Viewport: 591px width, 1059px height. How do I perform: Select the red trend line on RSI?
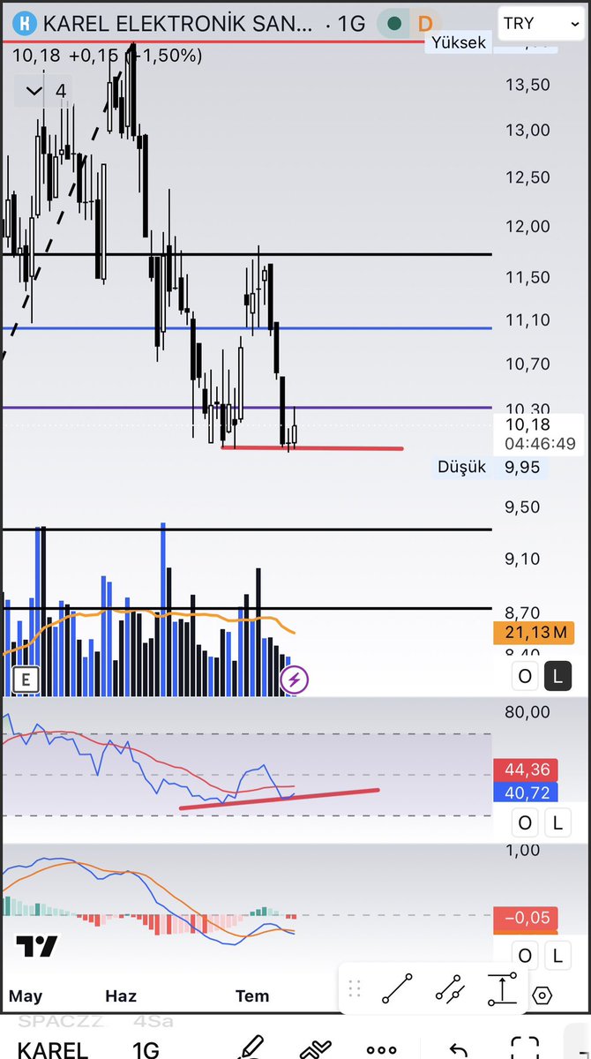(279, 799)
